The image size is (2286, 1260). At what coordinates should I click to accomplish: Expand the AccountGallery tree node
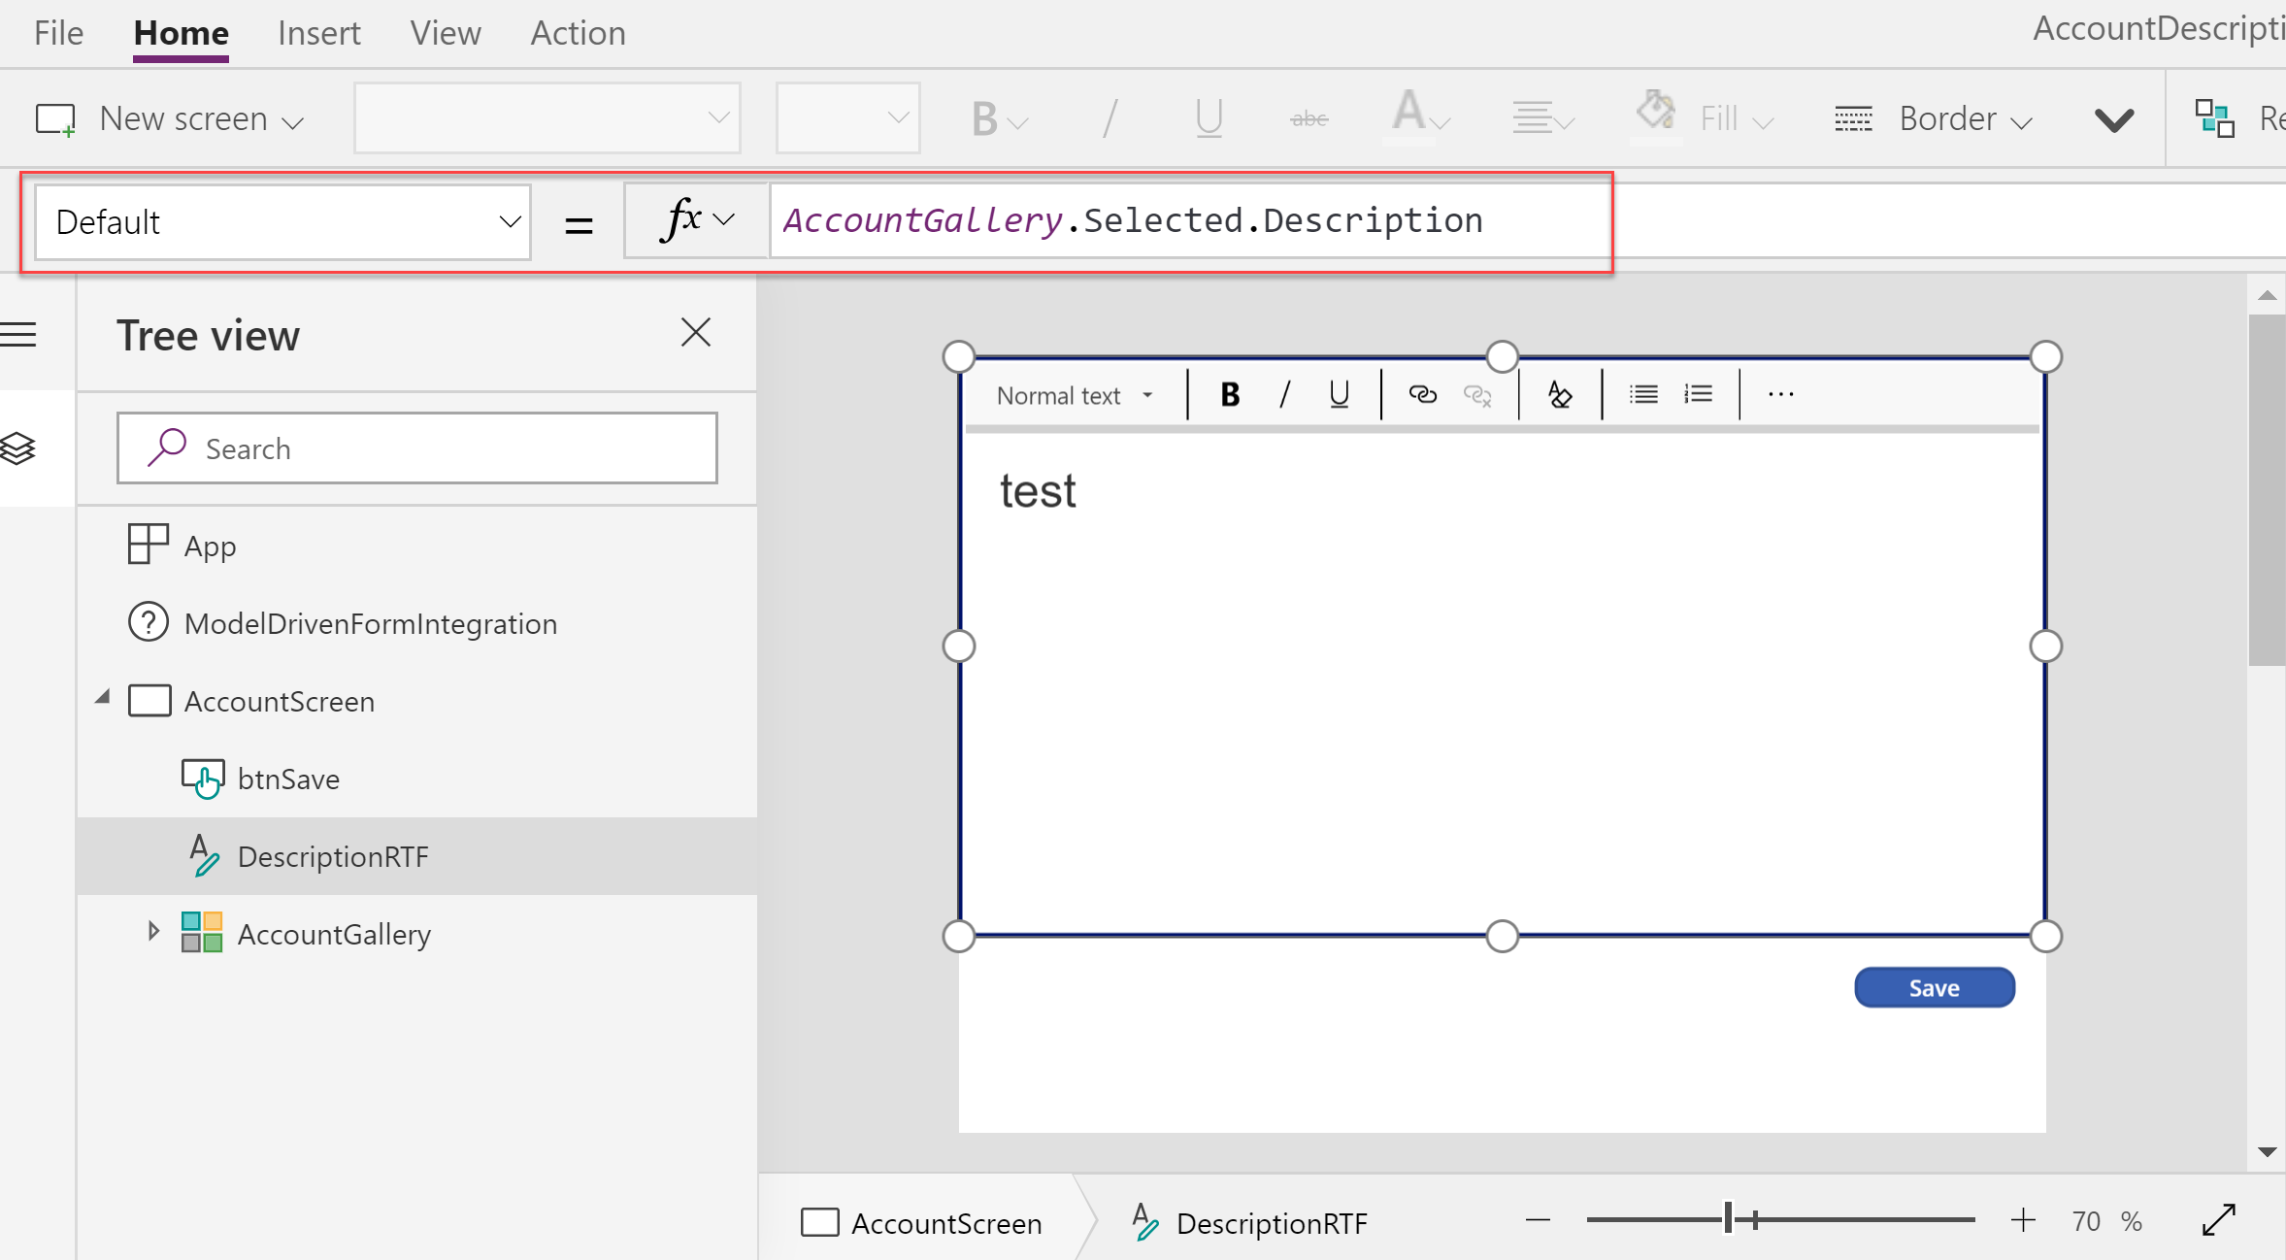pyautogui.click(x=153, y=932)
